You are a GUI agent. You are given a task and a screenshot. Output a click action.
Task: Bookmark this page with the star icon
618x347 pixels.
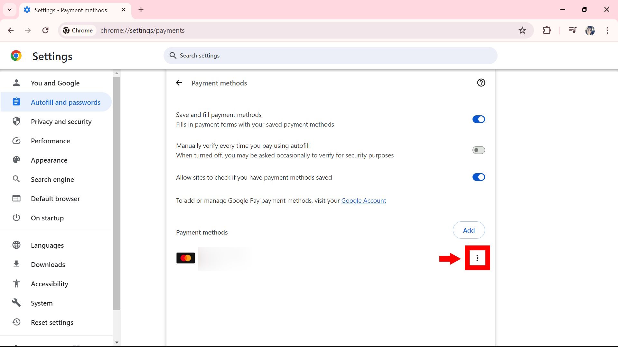[x=522, y=31]
